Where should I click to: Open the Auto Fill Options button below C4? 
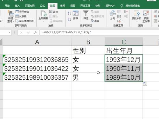tap(145, 83)
